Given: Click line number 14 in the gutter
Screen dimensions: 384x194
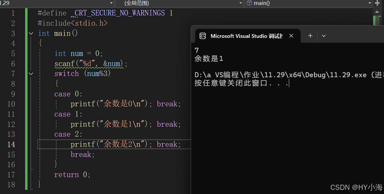Looking at the screenshot, I should click(x=11, y=144).
